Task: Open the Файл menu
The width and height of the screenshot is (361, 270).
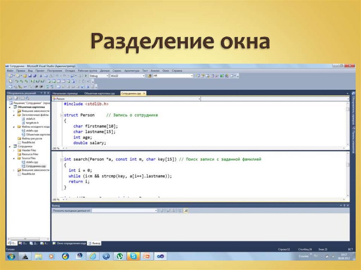Action: tap(10, 71)
